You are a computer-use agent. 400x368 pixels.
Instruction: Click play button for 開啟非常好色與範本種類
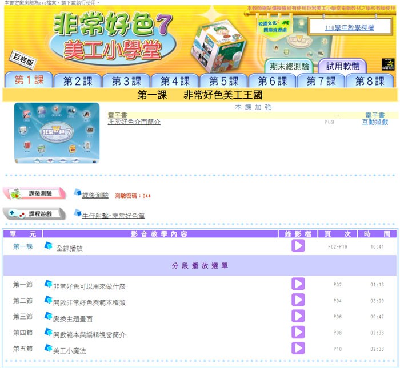tap(298, 300)
